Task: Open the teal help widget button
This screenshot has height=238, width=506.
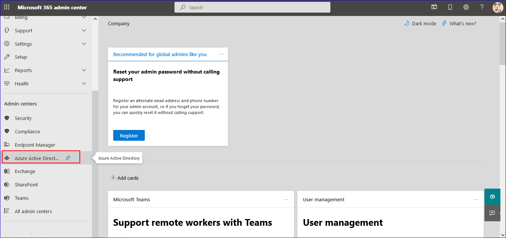Action: [492, 197]
